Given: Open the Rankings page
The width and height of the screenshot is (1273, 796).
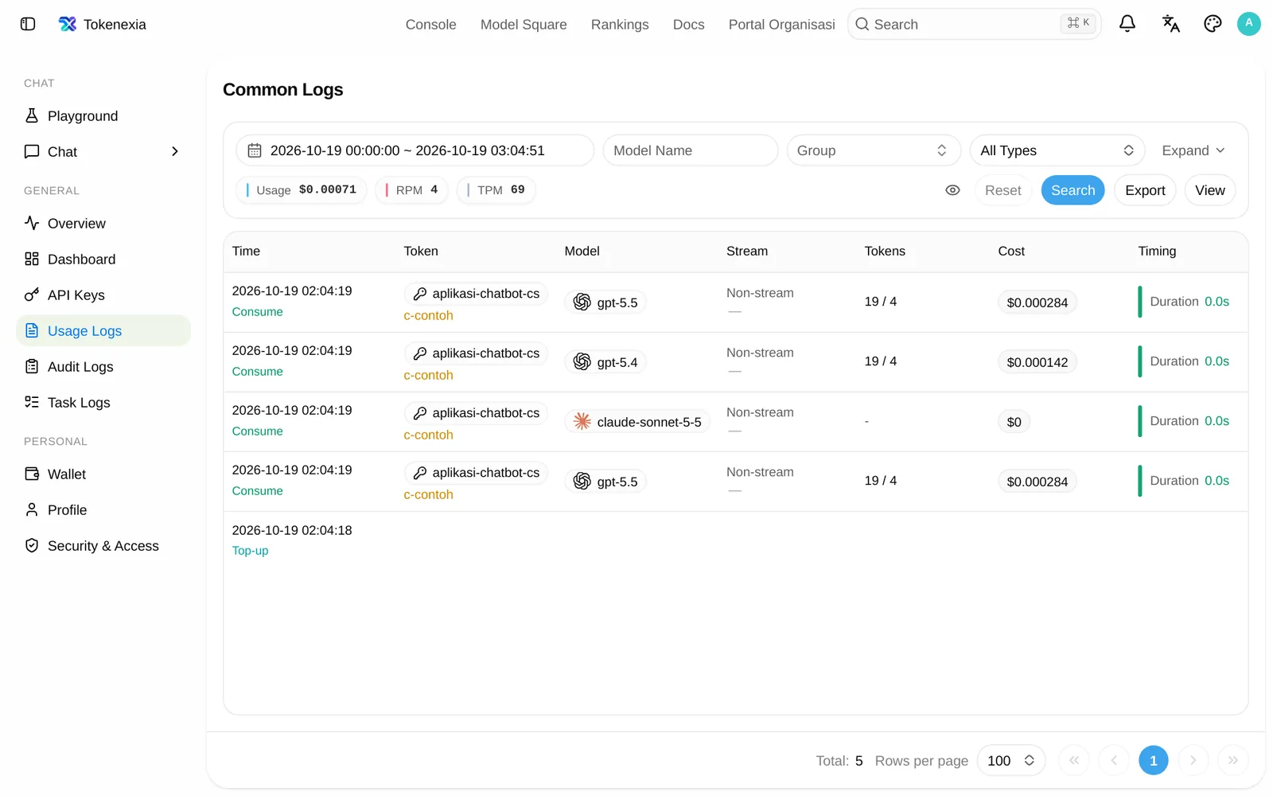Looking at the screenshot, I should [620, 25].
